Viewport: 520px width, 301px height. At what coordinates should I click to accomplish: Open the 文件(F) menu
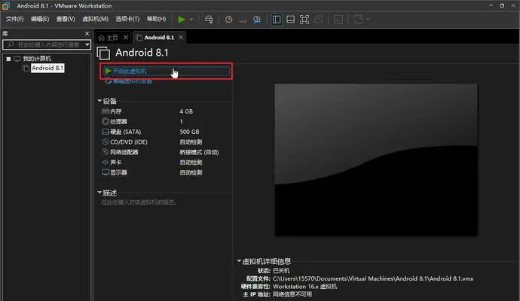click(14, 19)
